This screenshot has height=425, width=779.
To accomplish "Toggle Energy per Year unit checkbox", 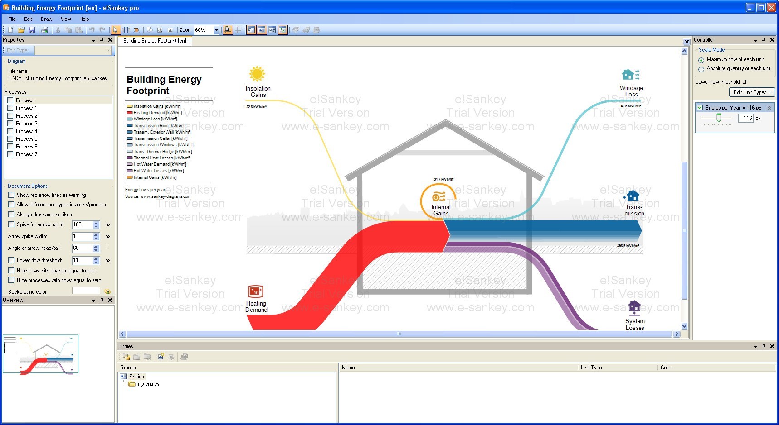I will pyautogui.click(x=700, y=108).
